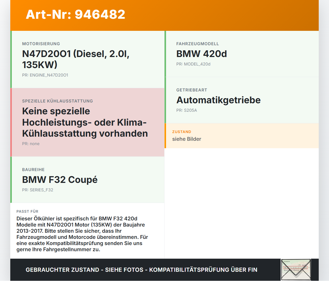Image resolution: width=329 pixels, height=281 pixels.
Task: Click the GEBRAUCHTER ZUSTAND footer banner text
Action: (141, 270)
